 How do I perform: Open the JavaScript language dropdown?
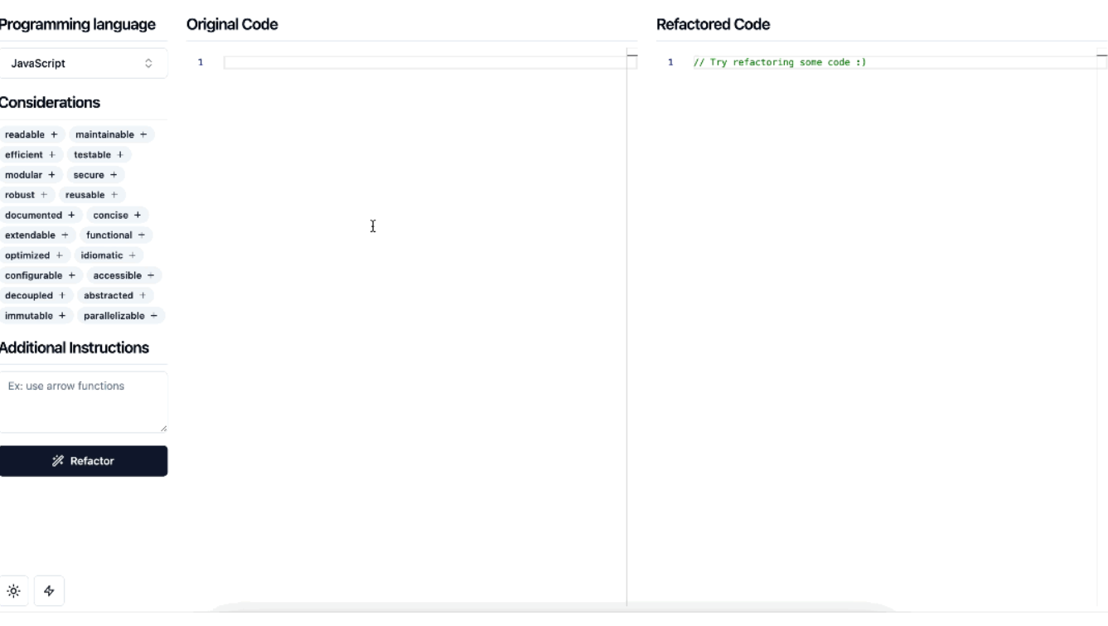83,63
